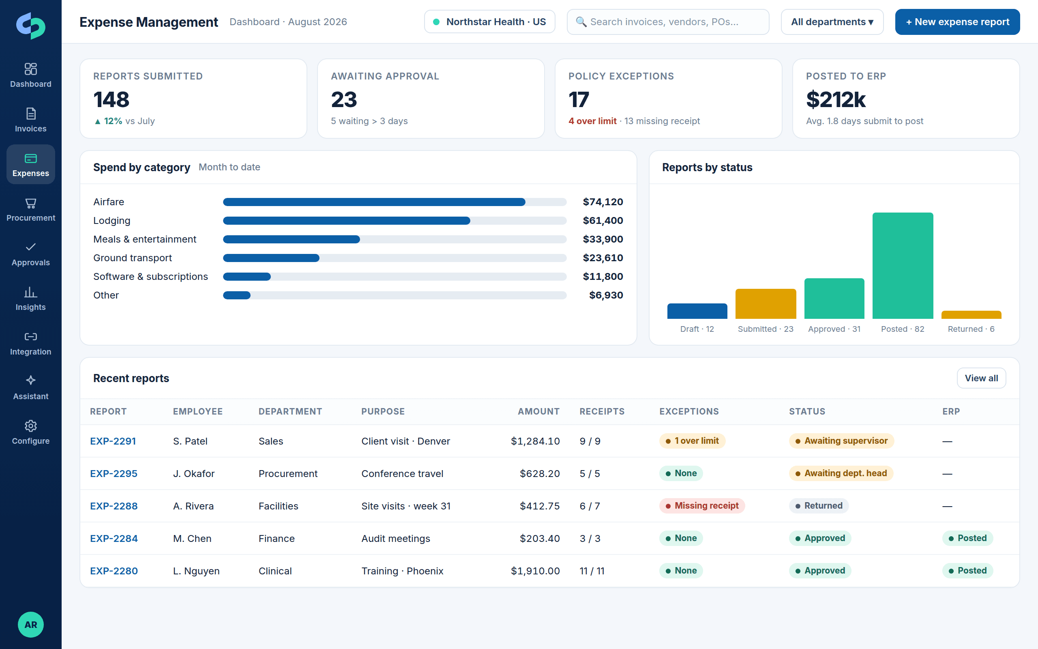Screen dimensions: 1038x649
Task: Click the tall green Posted chart bar
Action: coord(903,266)
